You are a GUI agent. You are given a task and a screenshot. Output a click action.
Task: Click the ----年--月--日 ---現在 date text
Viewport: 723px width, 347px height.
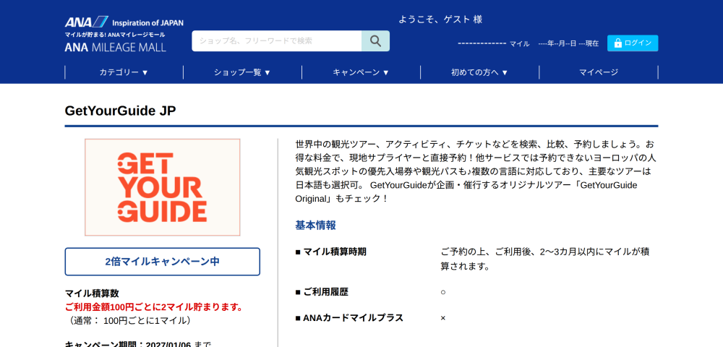(568, 43)
